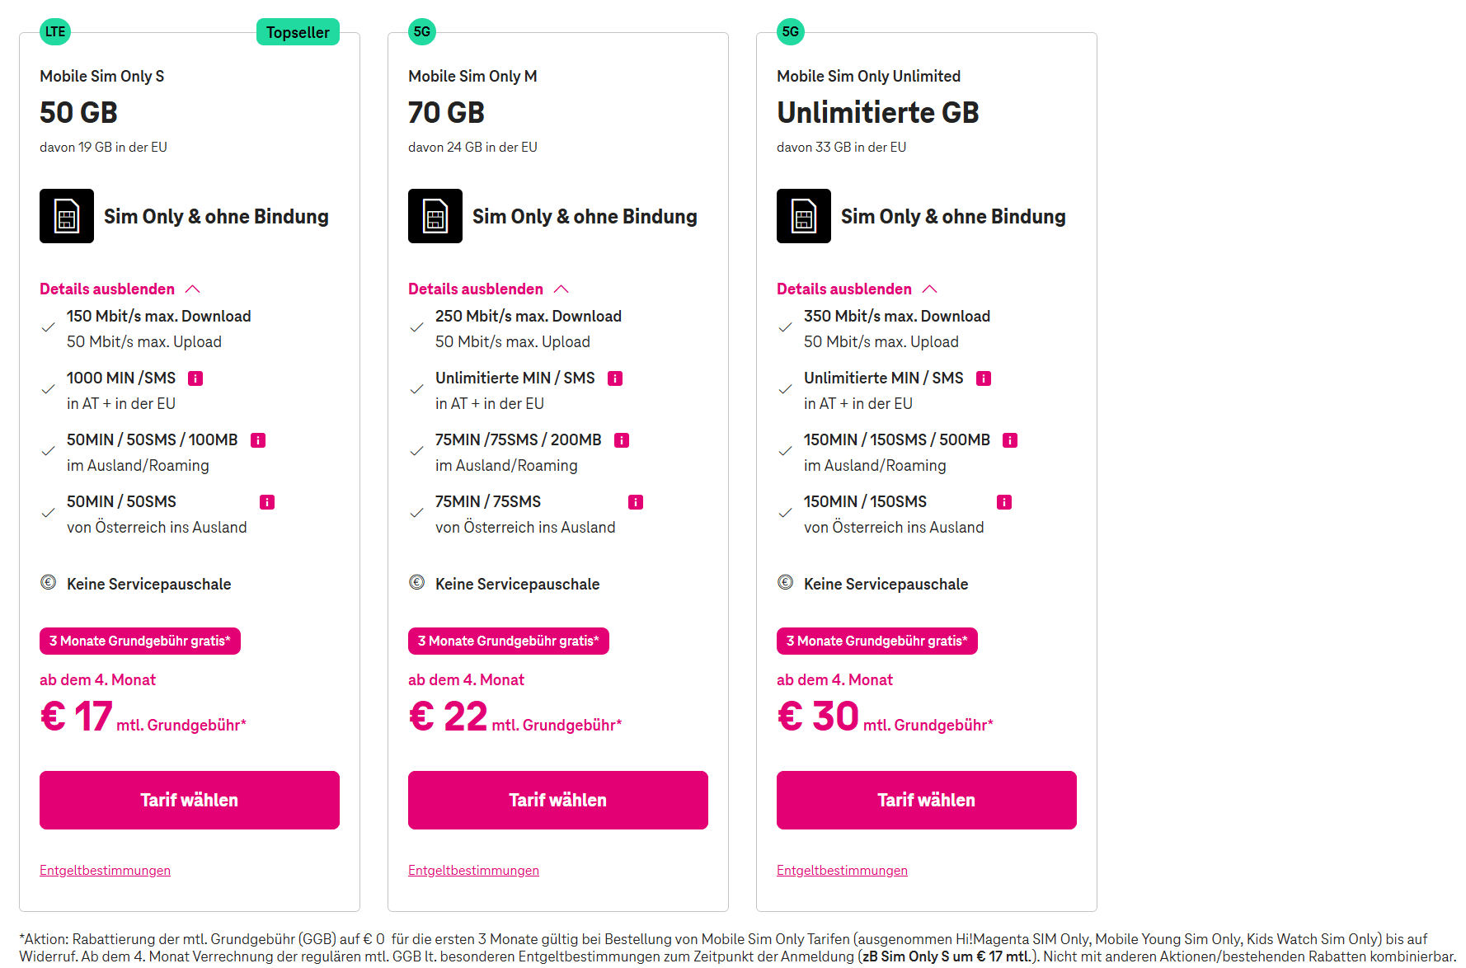Open Entgeltbestimmungen for Sim Only S
Screen dimensions: 1466x968
(106, 871)
